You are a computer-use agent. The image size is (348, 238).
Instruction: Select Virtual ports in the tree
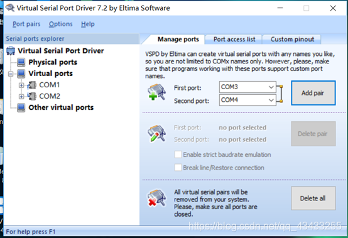pos(51,73)
